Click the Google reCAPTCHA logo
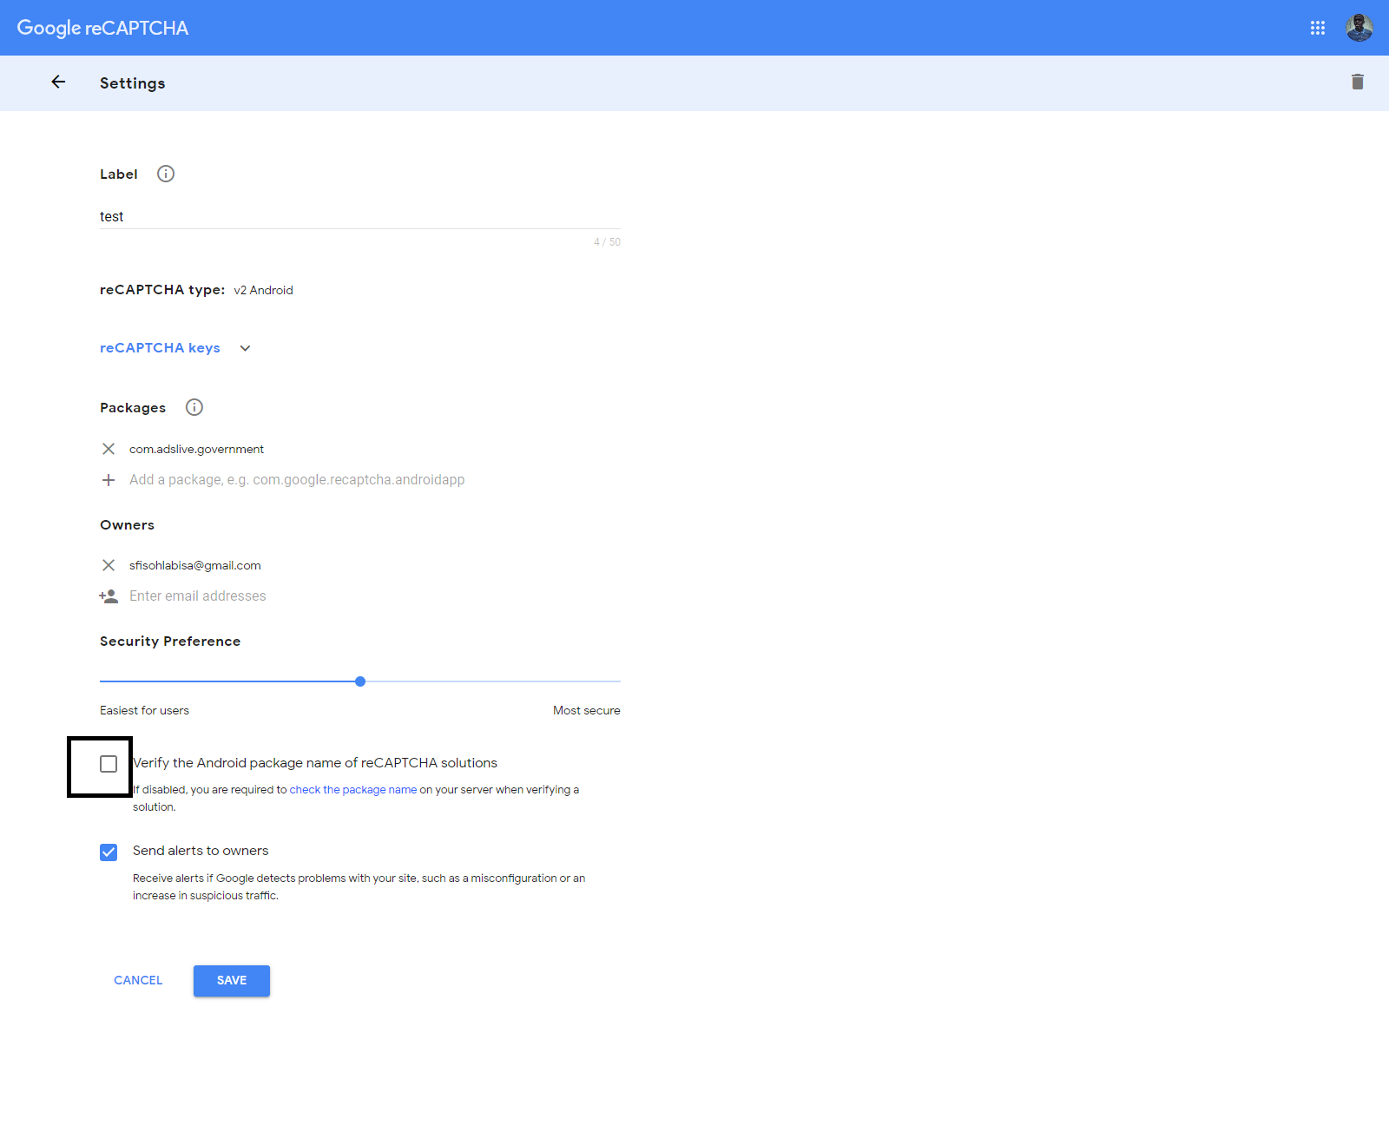Screen dimensions: 1389x1132 (102, 28)
